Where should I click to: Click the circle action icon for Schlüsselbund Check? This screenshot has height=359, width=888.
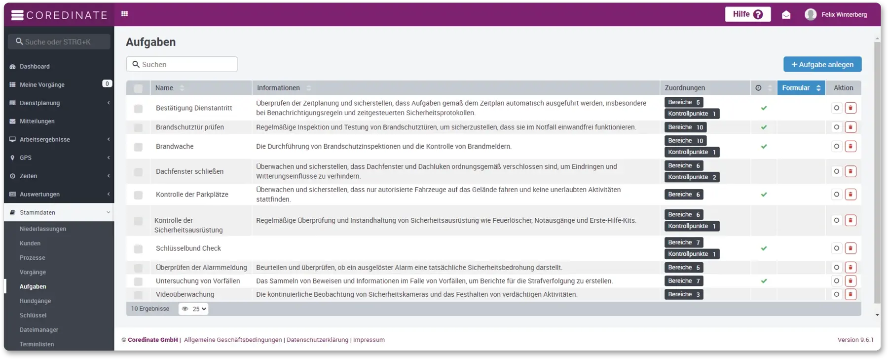pyautogui.click(x=836, y=248)
